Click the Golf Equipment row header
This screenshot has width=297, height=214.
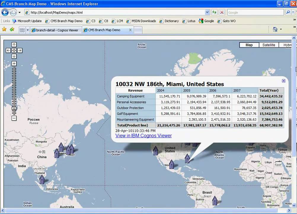136,114
